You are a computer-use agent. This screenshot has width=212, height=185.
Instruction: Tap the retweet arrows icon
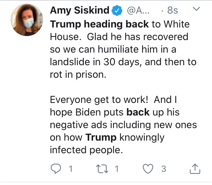102,169
